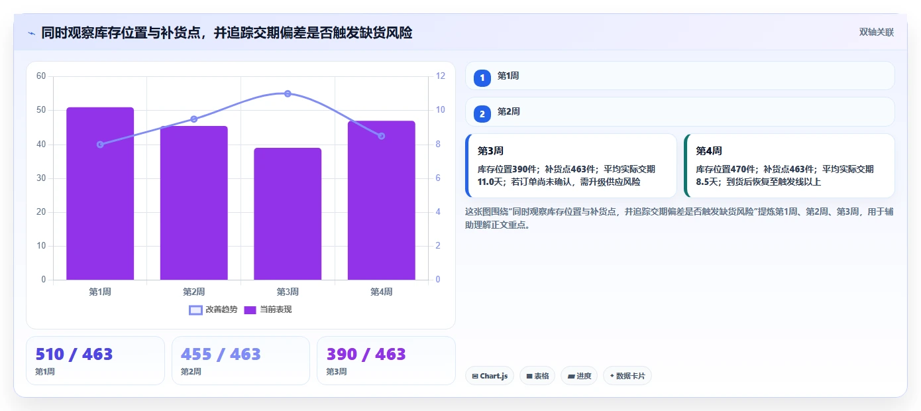The width and height of the screenshot is (921, 411).
Task: Click the 表格 tag chip
Action: click(x=537, y=376)
